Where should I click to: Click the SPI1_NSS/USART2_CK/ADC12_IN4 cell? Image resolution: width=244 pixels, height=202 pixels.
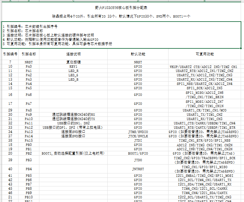click(205, 84)
